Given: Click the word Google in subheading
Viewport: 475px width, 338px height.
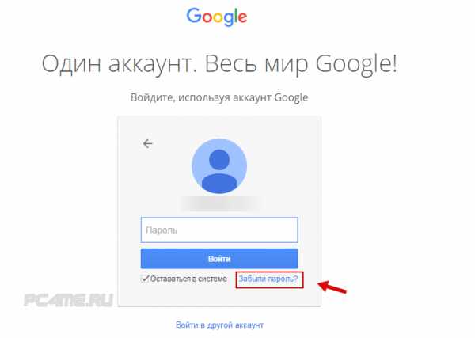Looking at the screenshot, I should pyautogui.click(x=291, y=97).
